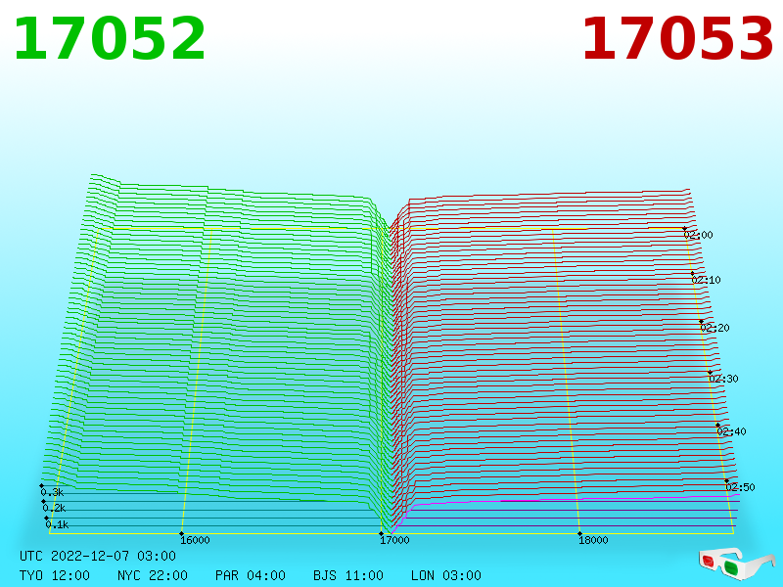Click the 0.3k depth axis label
Viewport: 783px width, 587px height.
point(52,492)
